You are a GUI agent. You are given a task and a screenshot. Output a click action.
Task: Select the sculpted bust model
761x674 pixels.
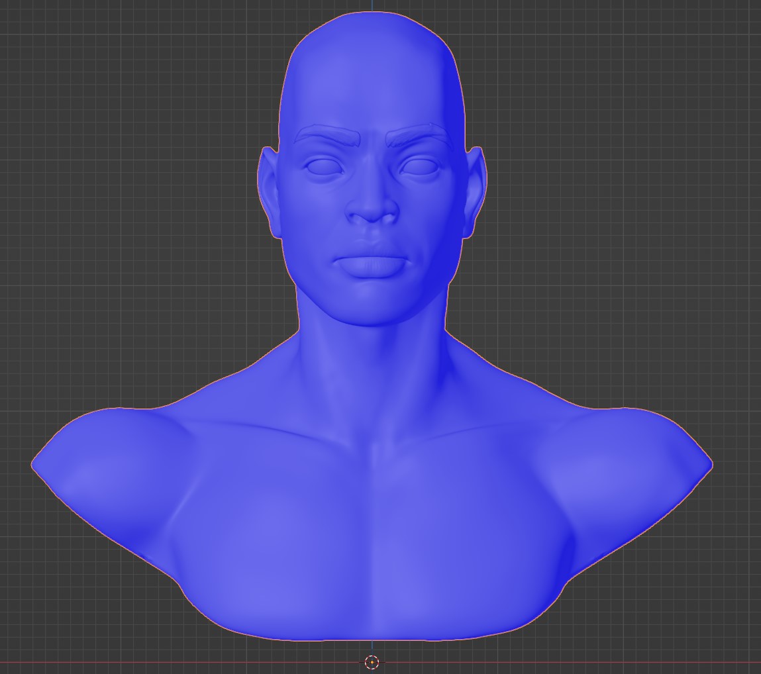coord(371,463)
